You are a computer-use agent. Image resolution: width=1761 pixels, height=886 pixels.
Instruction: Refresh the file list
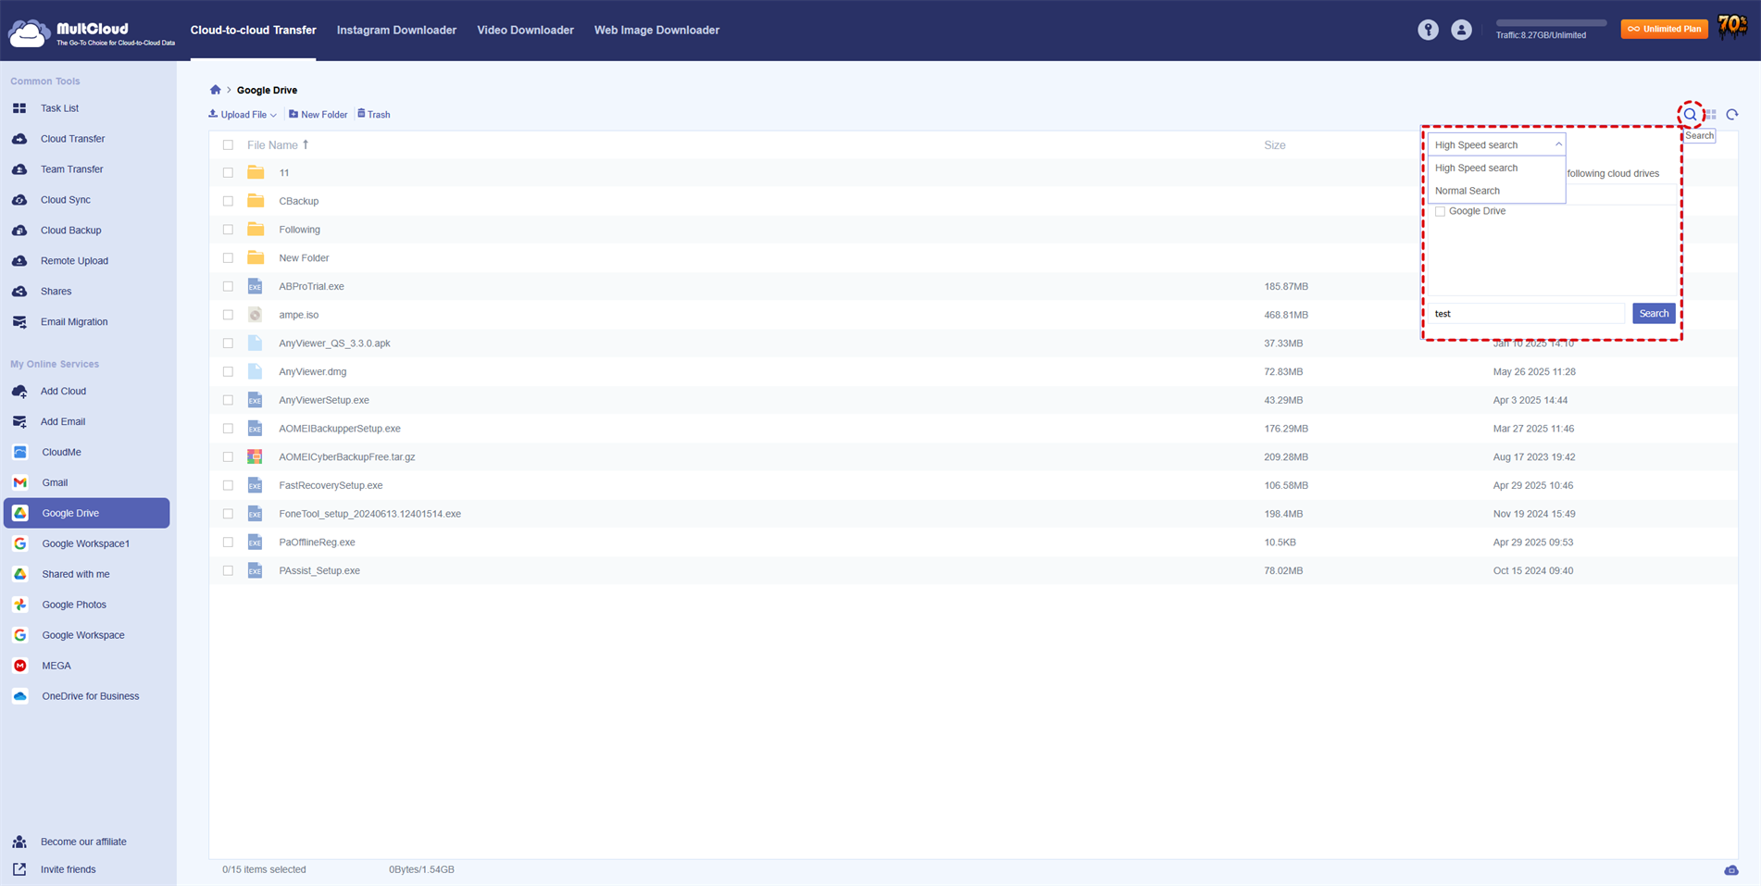(1732, 115)
